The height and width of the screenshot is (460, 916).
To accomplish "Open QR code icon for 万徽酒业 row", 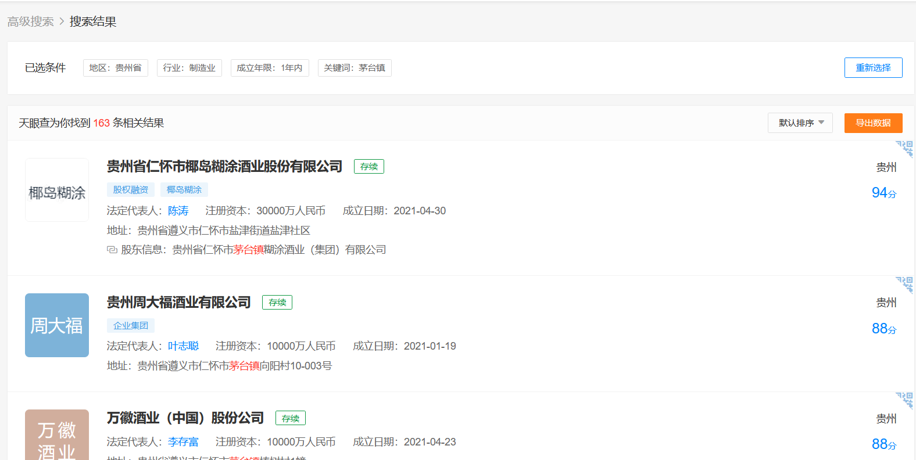I will coord(904,401).
